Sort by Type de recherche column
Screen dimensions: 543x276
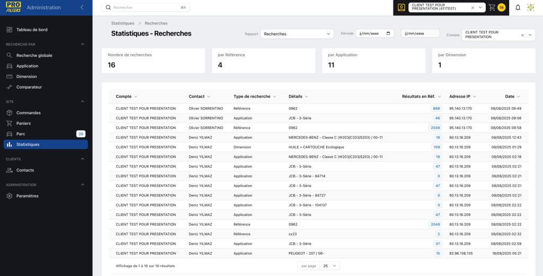pyautogui.click(x=255, y=97)
